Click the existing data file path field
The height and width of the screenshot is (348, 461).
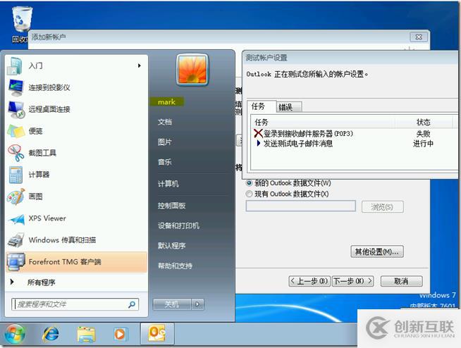[301, 206]
